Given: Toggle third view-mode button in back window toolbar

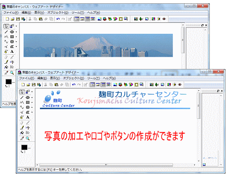Looking at the screenshot, I should point(88,19).
